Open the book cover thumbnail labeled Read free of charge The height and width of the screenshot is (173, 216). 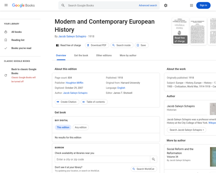click(x=180, y=31)
